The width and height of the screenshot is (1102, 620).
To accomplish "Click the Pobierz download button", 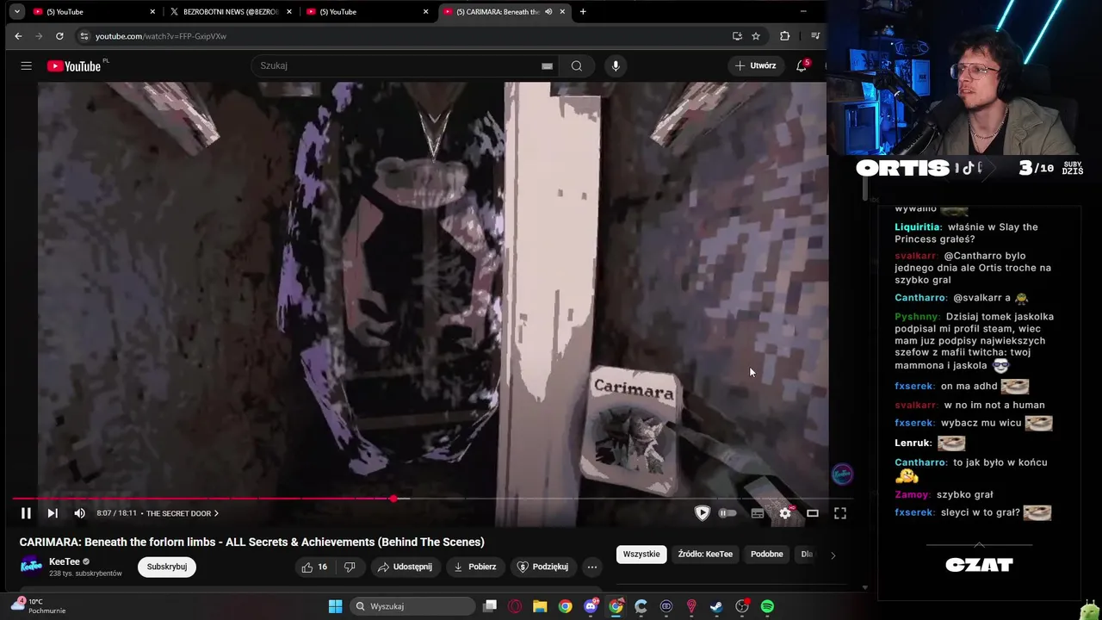I will point(475,567).
